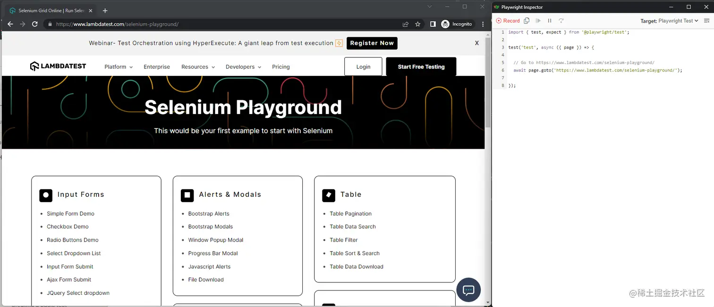The image size is (714, 307).
Task: Open the Checkbox Demo link
Action: tap(68, 226)
